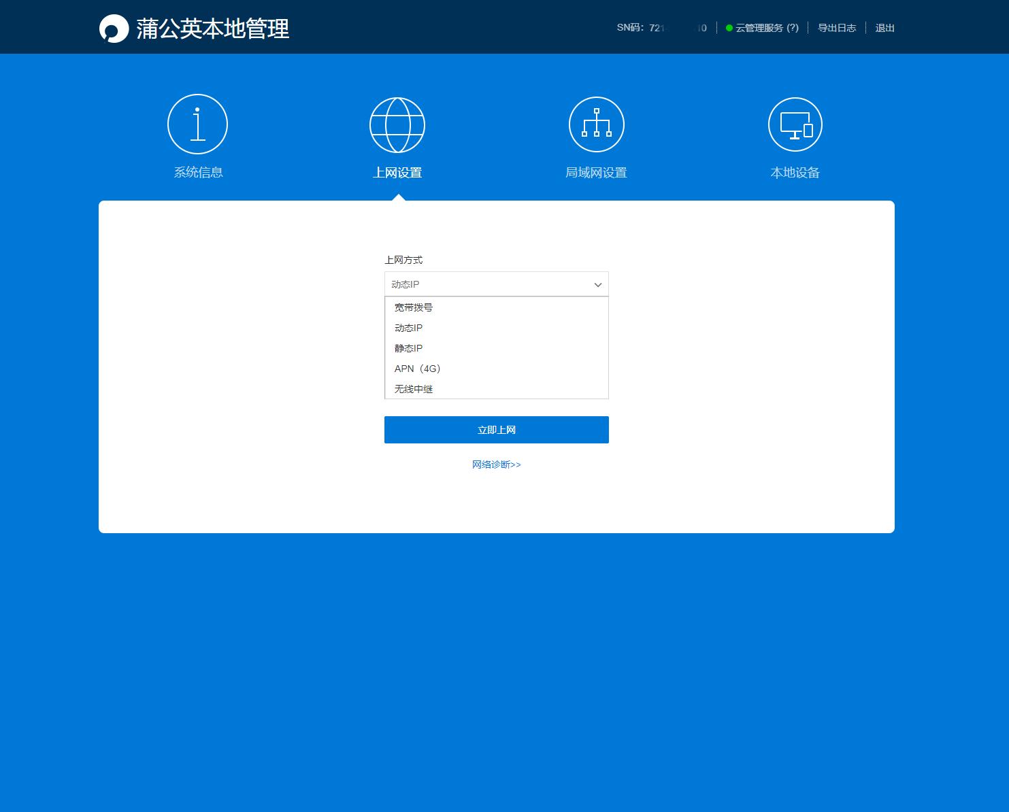1009x812 pixels.
Task: Select 动态IP from the dropdown list
Action: (408, 327)
